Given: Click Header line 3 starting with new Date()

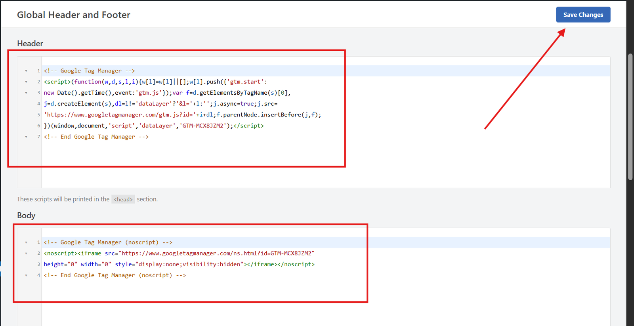Looking at the screenshot, I should pos(167,93).
